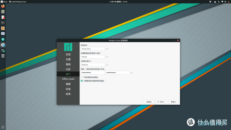This screenshot has width=231, height=130.
Task: Minimize the Manjaro installer window
Action: click(x=171, y=40)
